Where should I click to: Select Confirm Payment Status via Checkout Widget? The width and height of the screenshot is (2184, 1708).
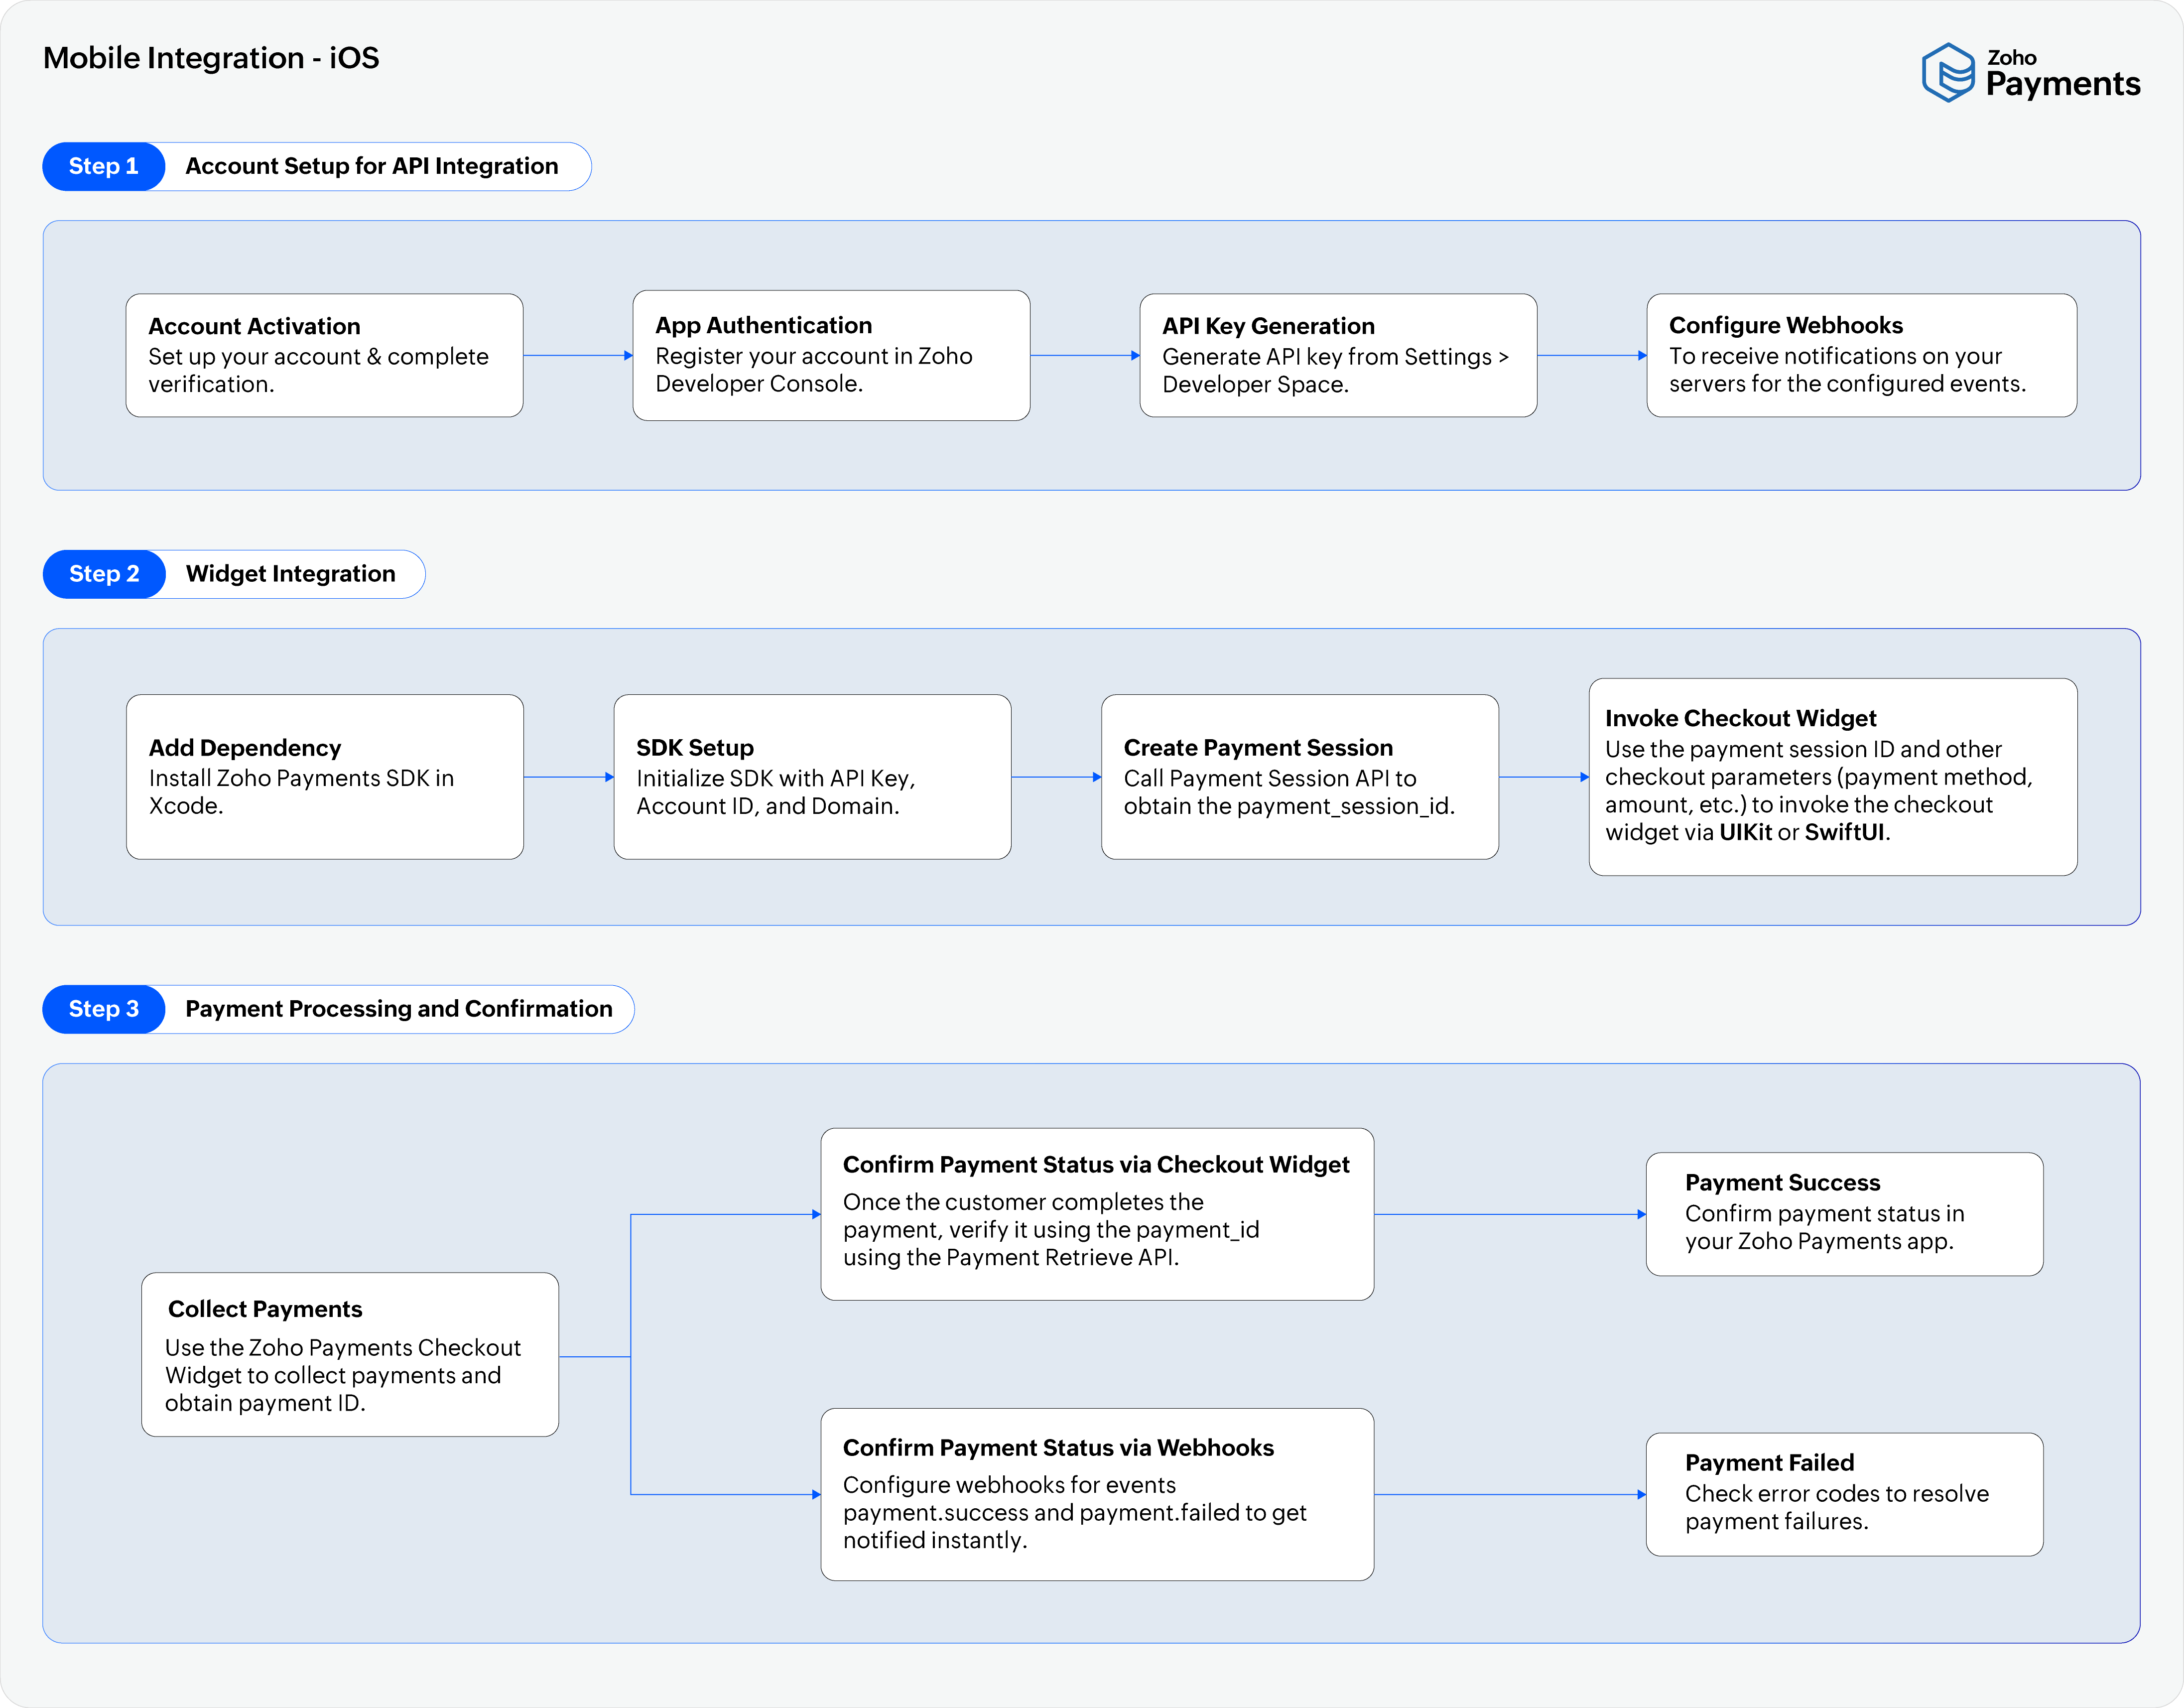pyautogui.click(x=1097, y=1214)
